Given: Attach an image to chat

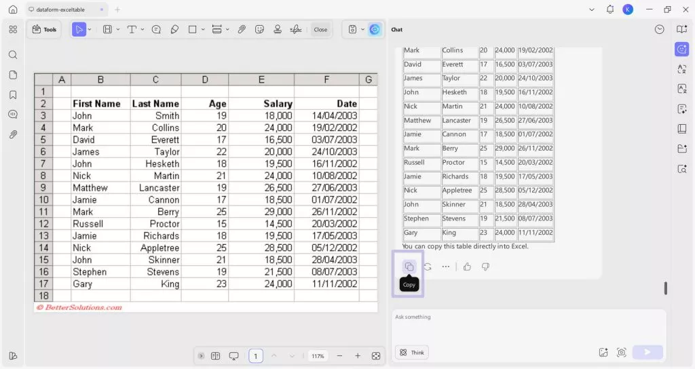Looking at the screenshot, I should pos(603,352).
